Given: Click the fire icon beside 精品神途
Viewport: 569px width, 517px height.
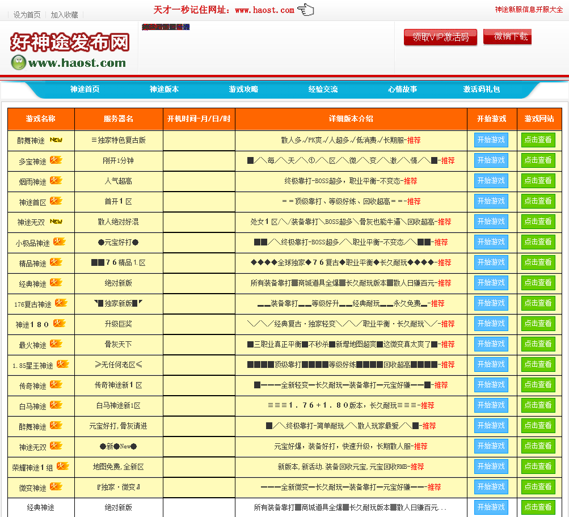Looking at the screenshot, I should tap(56, 262).
